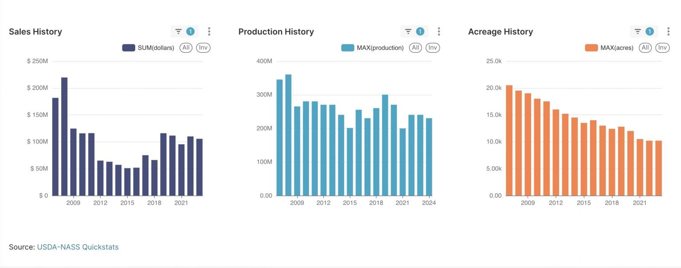Open the Sales History filter icon
The image size is (681, 268).
[x=179, y=31]
